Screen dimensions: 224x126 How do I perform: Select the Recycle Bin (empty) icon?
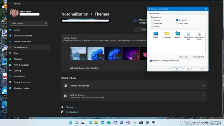200,36
